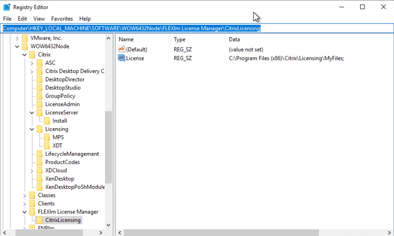Collapse the WOW6432Node key

pyautogui.click(x=17, y=46)
